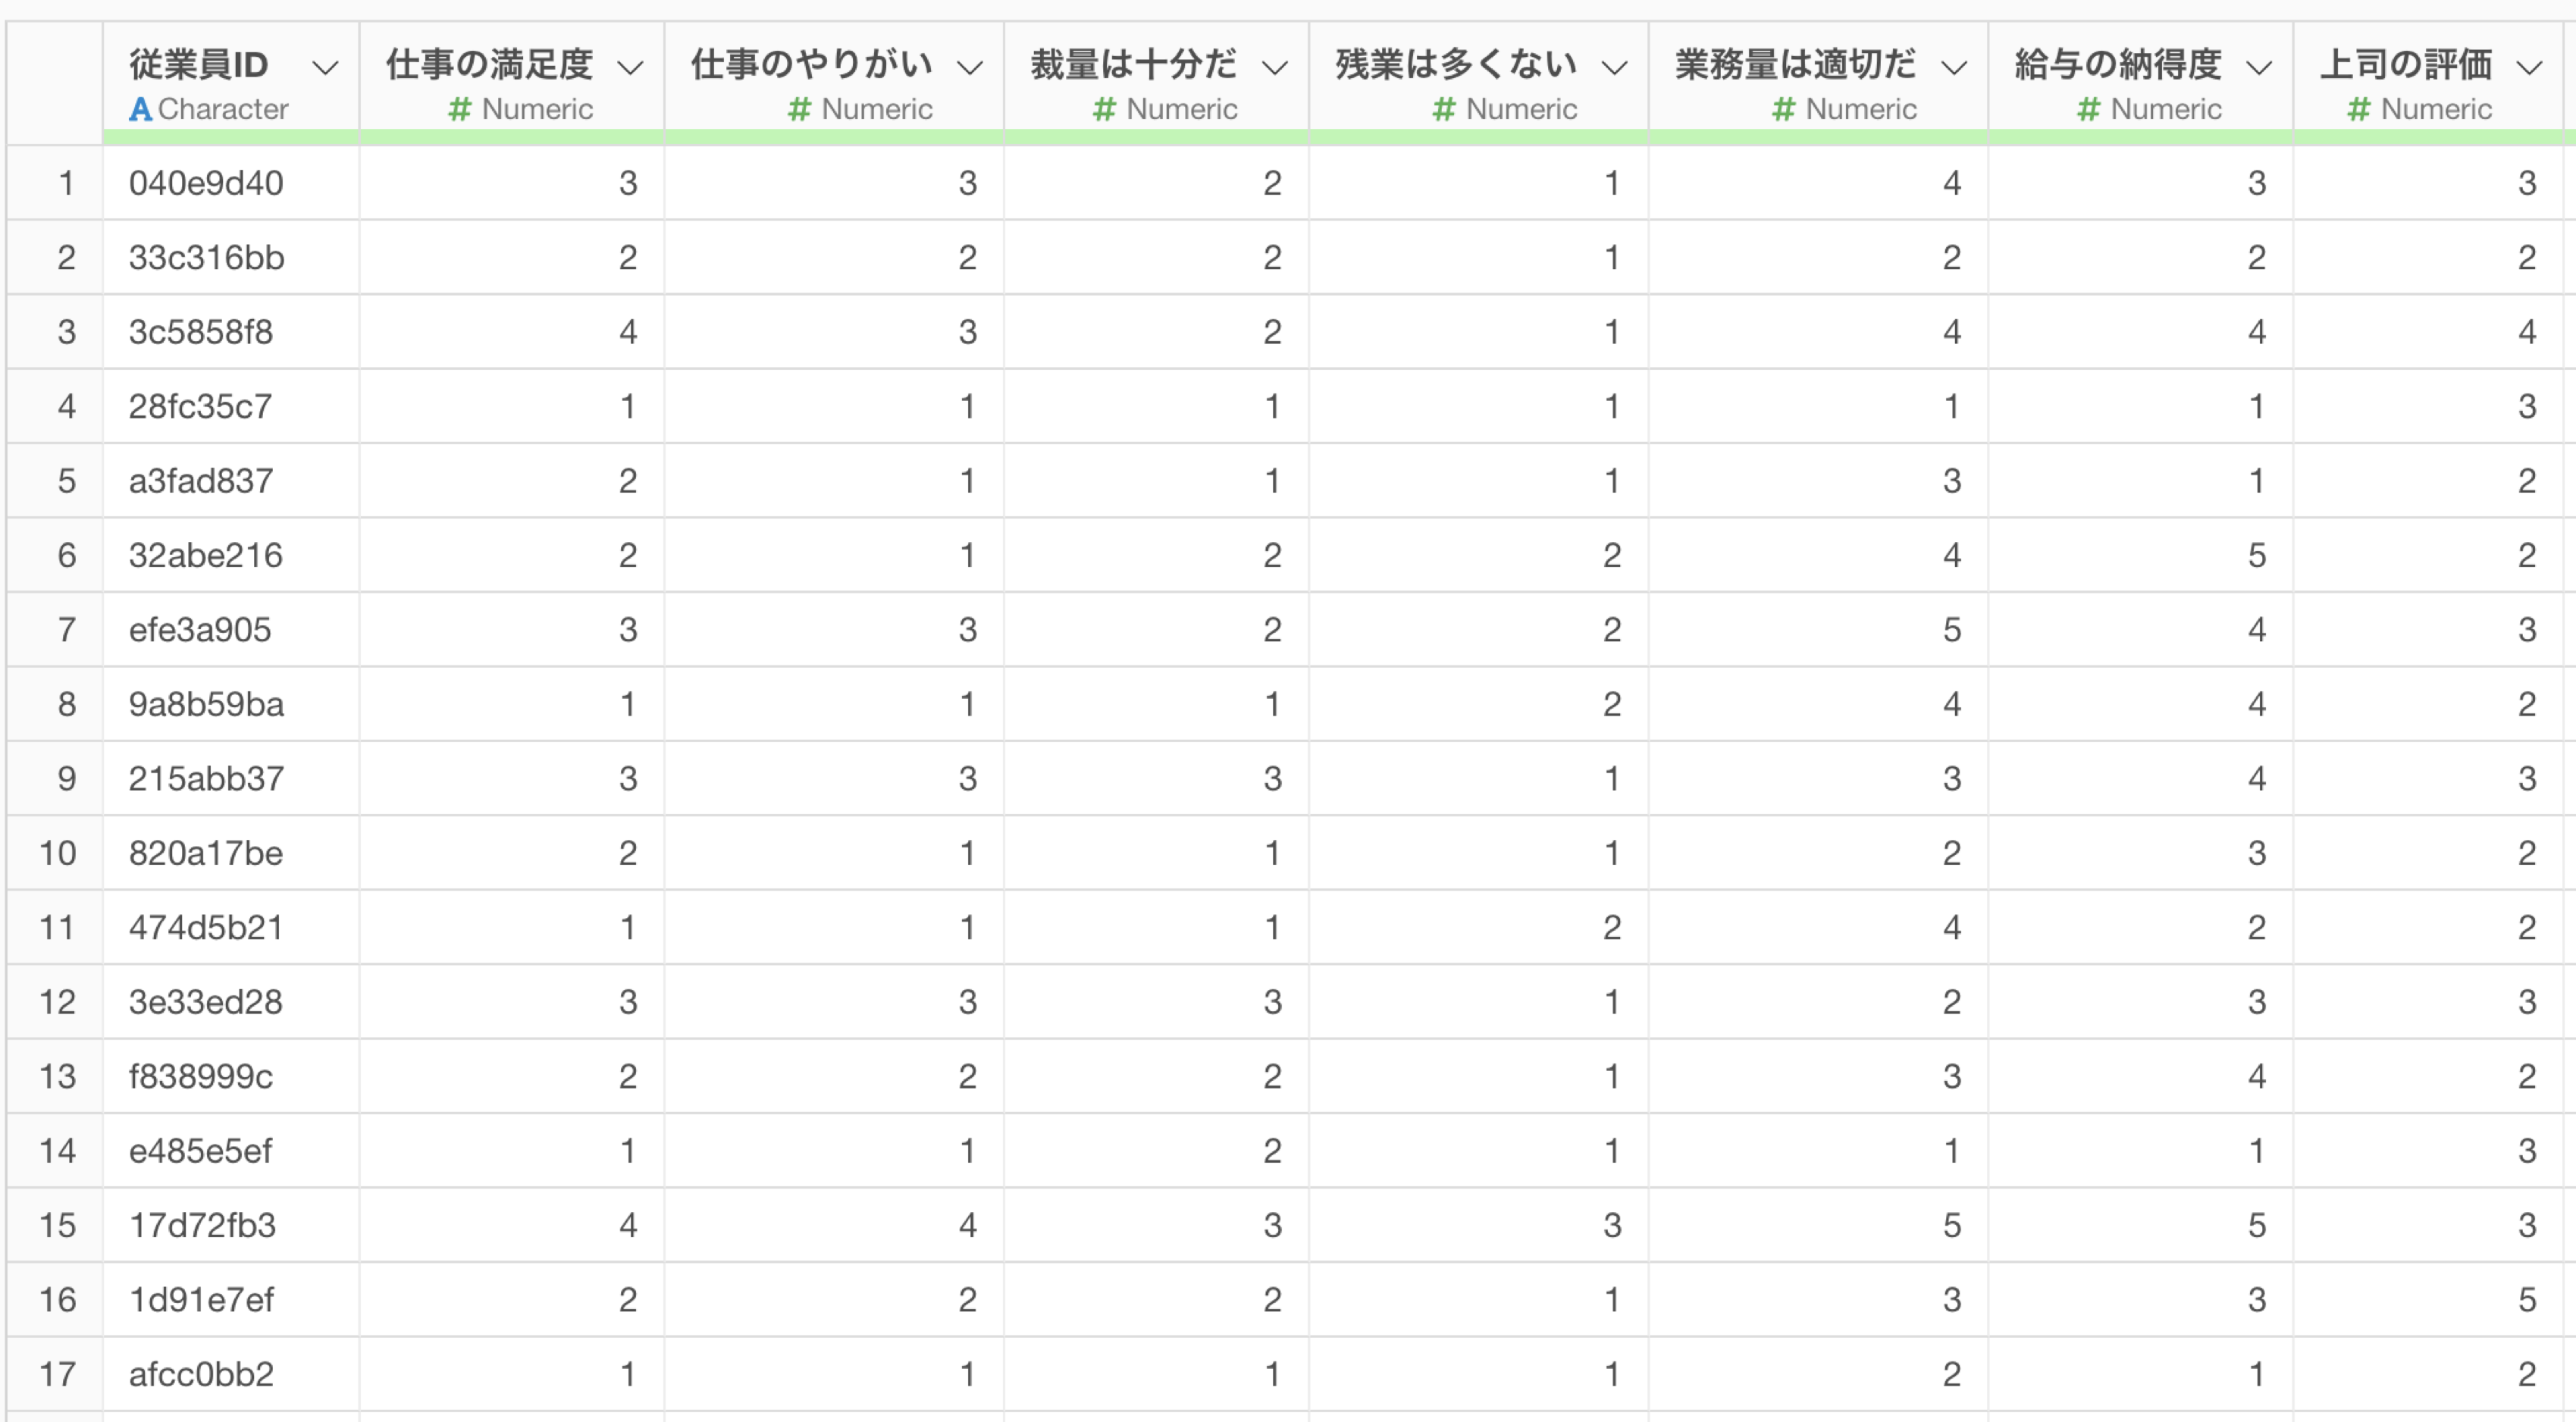Expand the 仕事の満足度 column menu chevron
This screenshot has height=1422, width=2576.
(630, 68)
